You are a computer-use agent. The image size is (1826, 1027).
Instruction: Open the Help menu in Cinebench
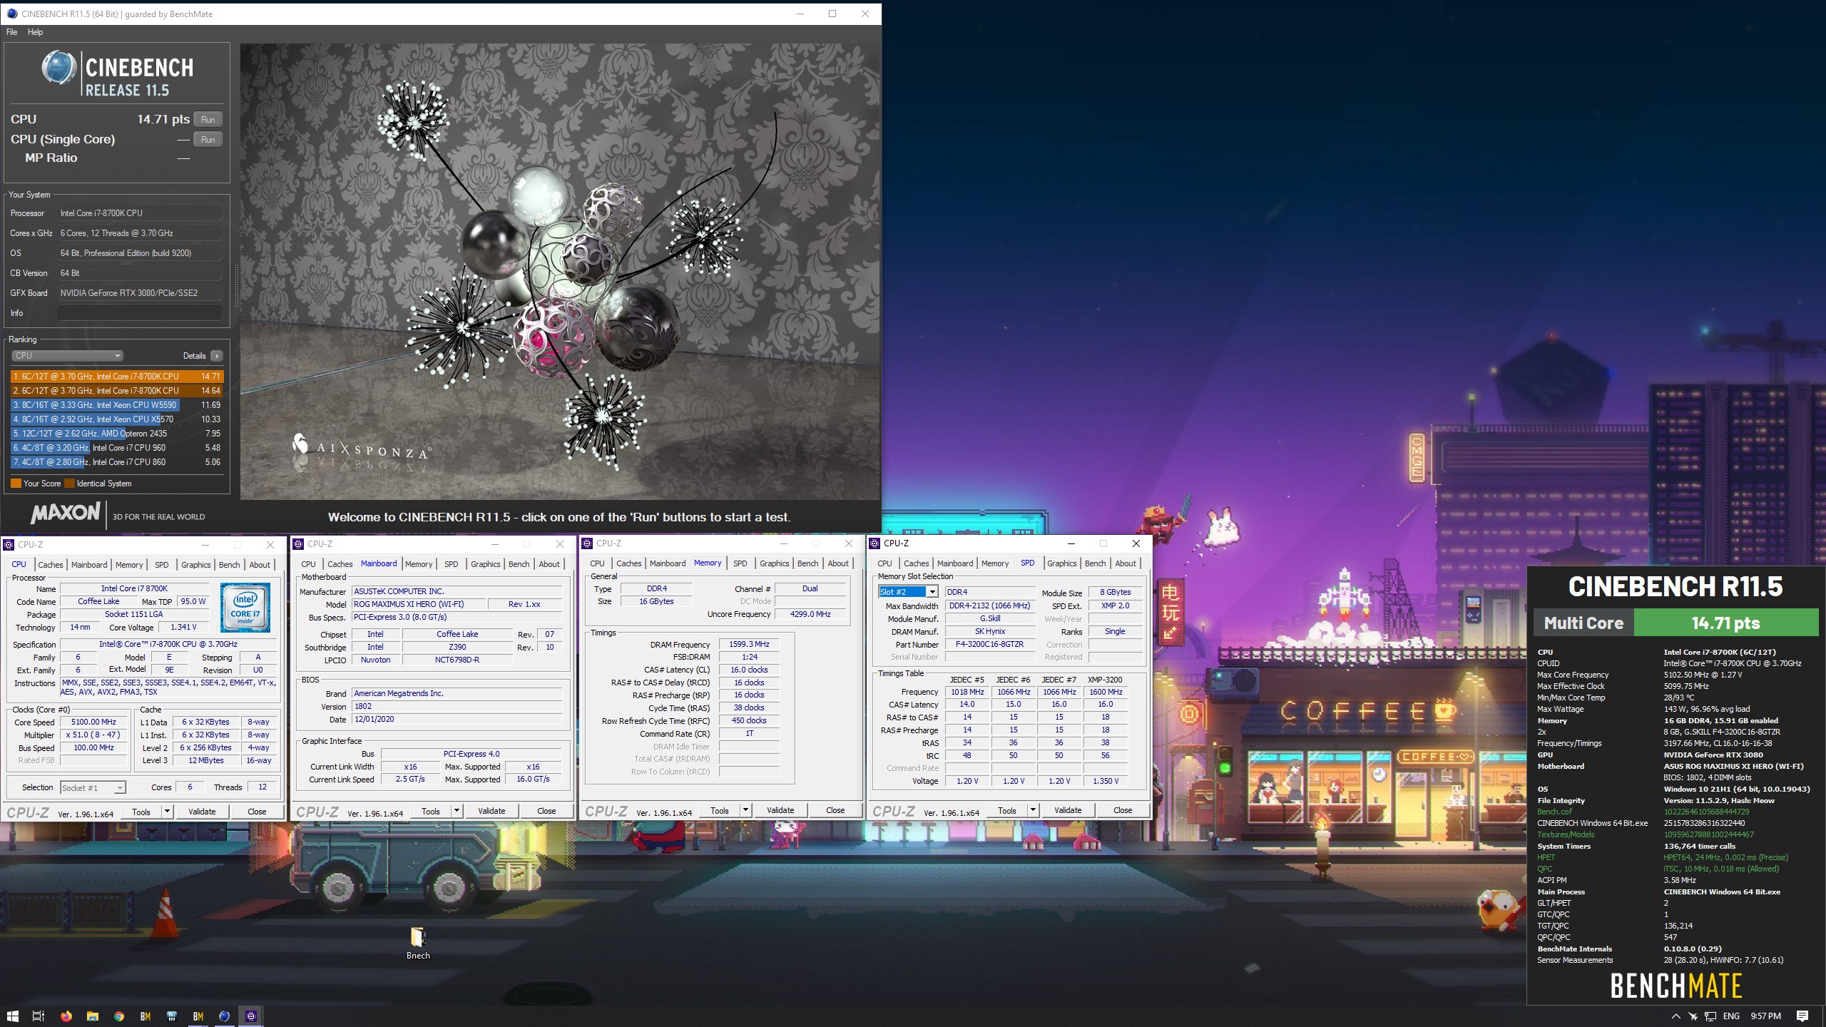(x=35, y=32)
